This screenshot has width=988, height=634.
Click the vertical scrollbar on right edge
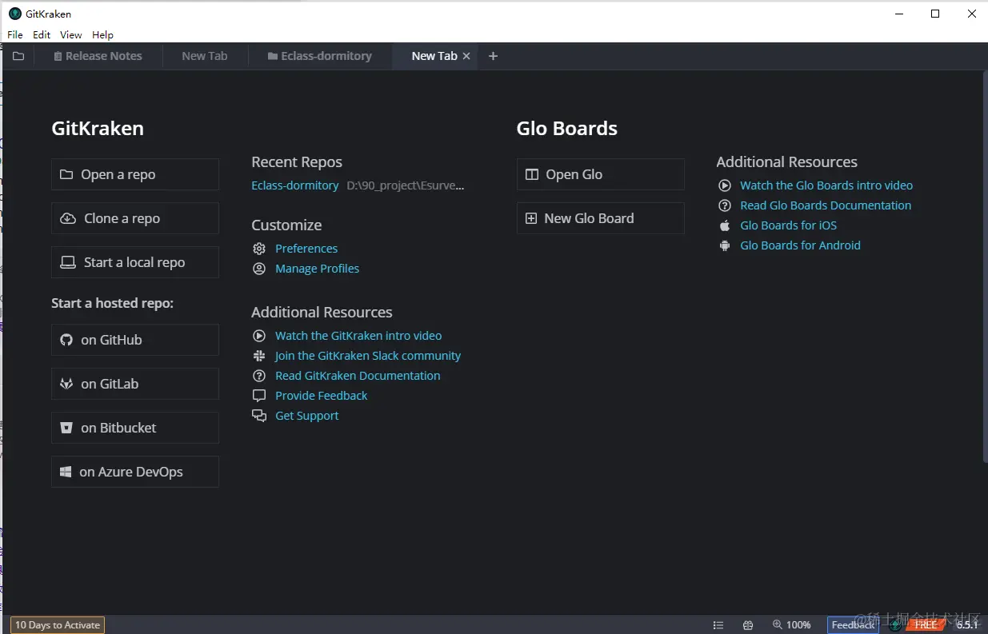(x=985, y=265)
